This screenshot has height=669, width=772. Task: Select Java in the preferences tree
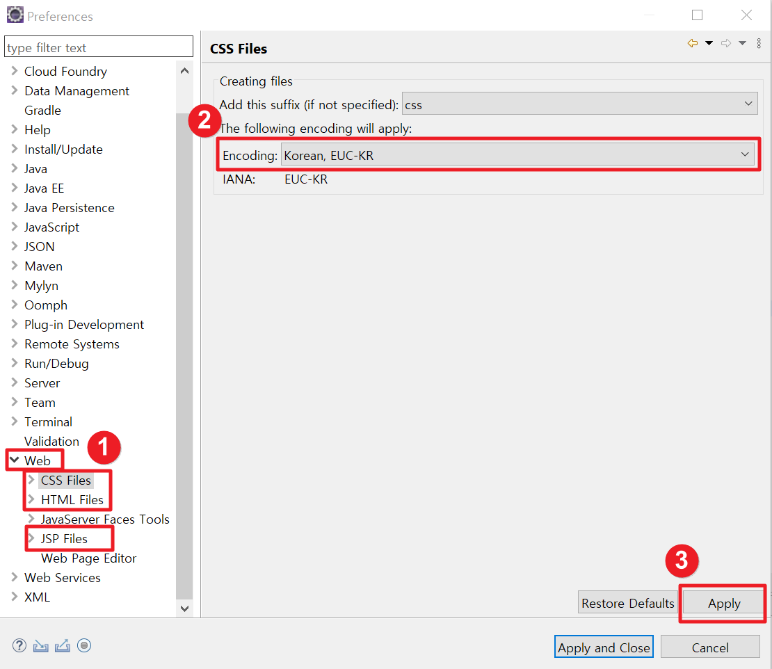(36, 169)
